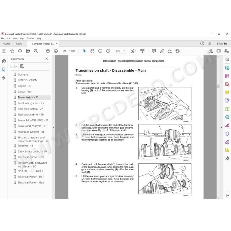Click the upload to cloud icon

20,51
